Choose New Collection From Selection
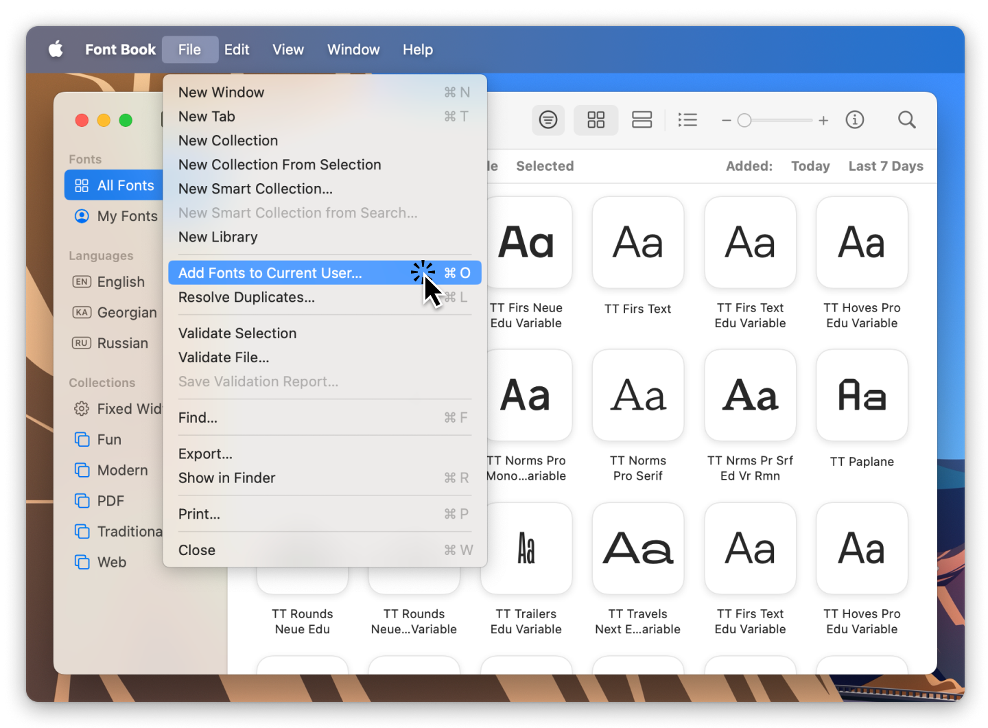Viewport: 988px width, 728px height. coord(325,165)
